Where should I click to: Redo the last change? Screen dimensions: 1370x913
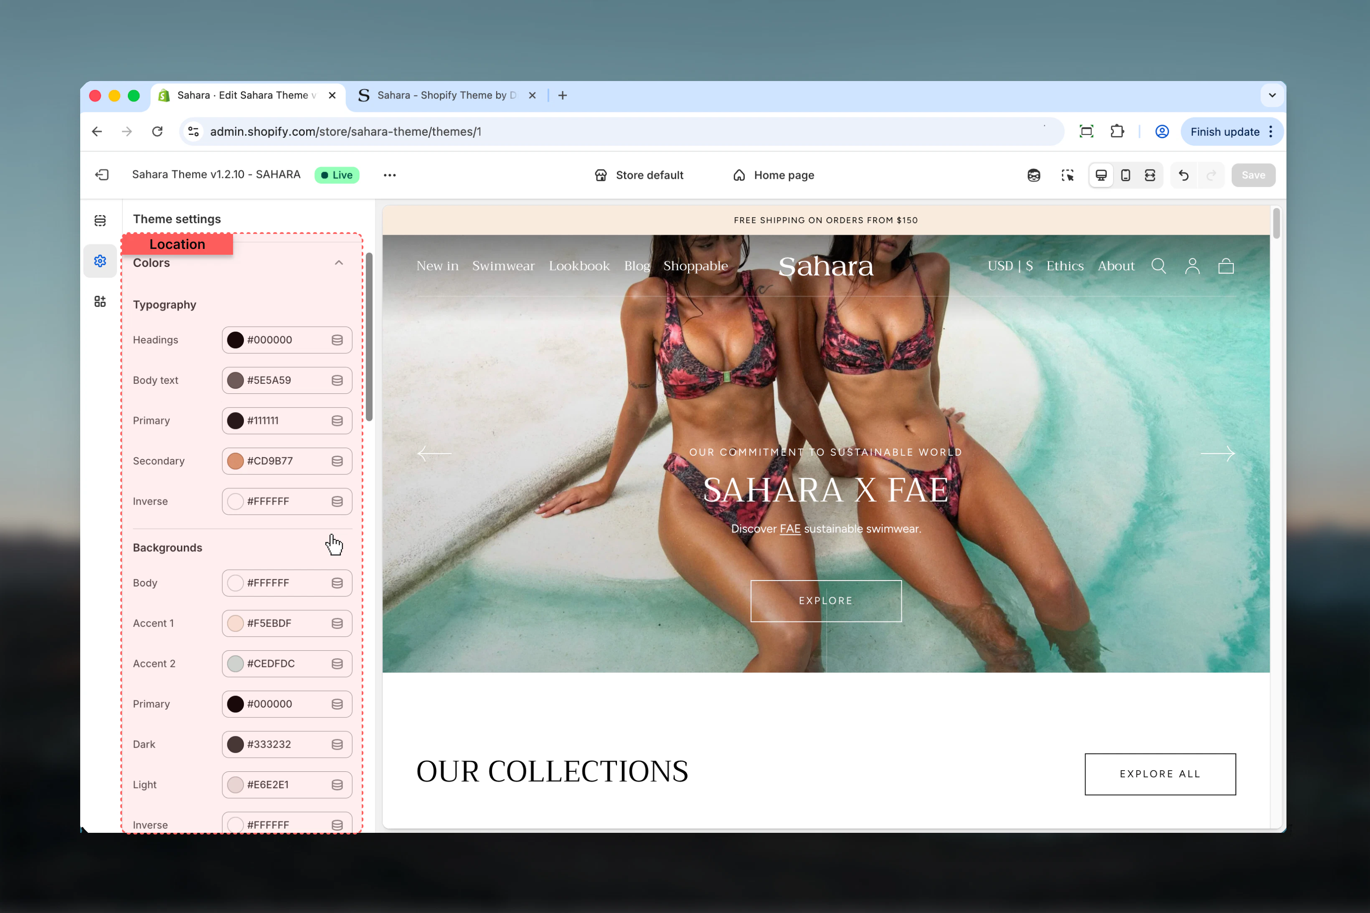[1212, 175]
